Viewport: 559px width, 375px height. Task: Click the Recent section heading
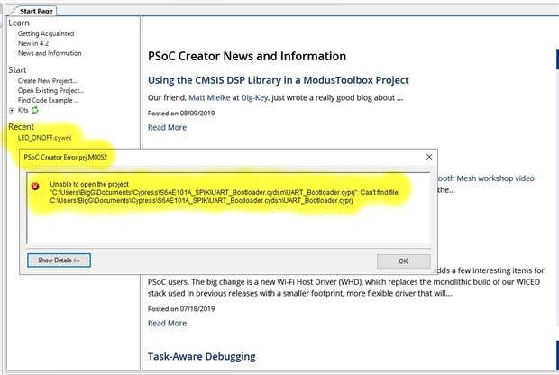pos(21,127)
